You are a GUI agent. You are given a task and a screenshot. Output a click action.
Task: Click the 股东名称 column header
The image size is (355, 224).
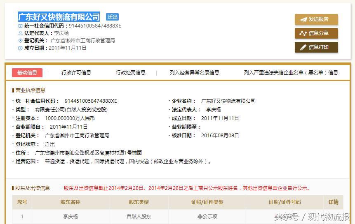coord(71,202)
